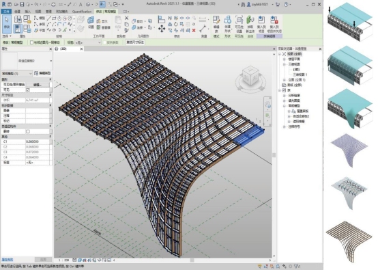Toggle the visible checkbox in Properties panel
This screenshot has width=378, height=270.
tap(28, 90)
